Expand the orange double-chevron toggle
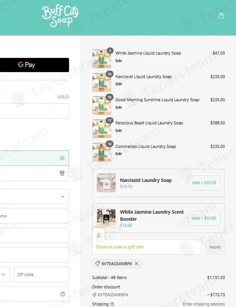The height and width of the screenshot is (307, 236). (x=99, y=235)
